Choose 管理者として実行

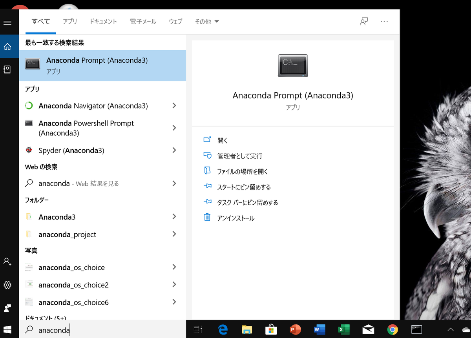pos(239,156)
